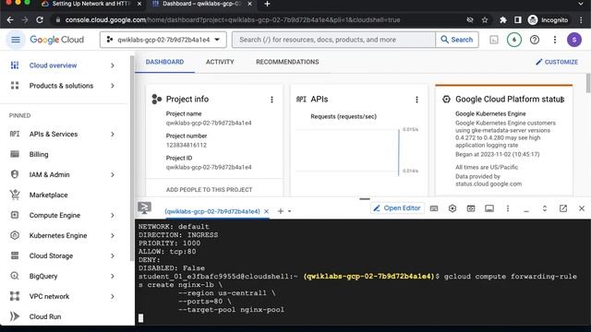This screenshot has height=332, width=591.
Task: Open Cloud overview in sidebar
Action: (x=53, y=65)
